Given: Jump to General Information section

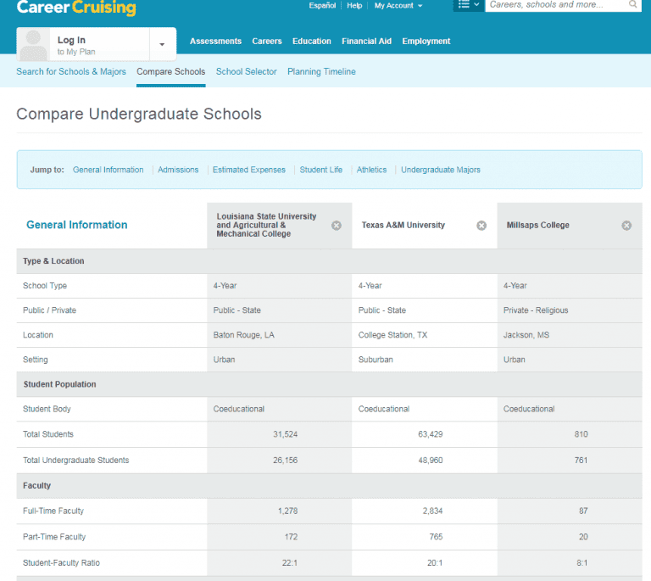Looking at the screenshot, I should [x=108, y=170].
